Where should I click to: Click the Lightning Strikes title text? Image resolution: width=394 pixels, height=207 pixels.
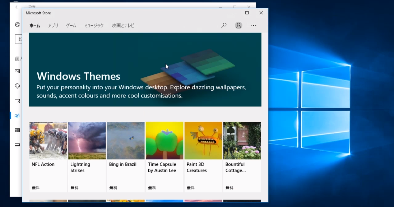pyautogui.click(x=80, y=168)
